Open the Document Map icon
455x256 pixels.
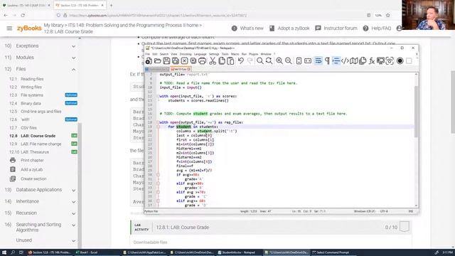[354, 60]
